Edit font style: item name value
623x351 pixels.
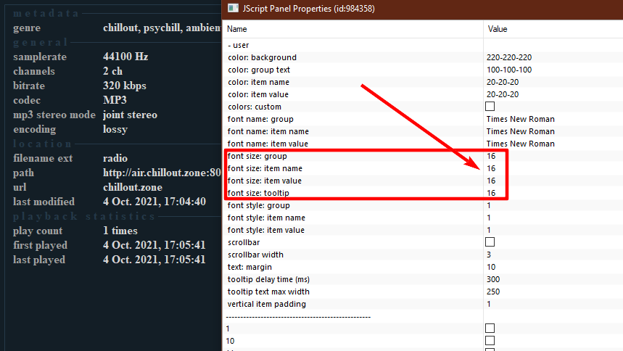click(489, 218)
